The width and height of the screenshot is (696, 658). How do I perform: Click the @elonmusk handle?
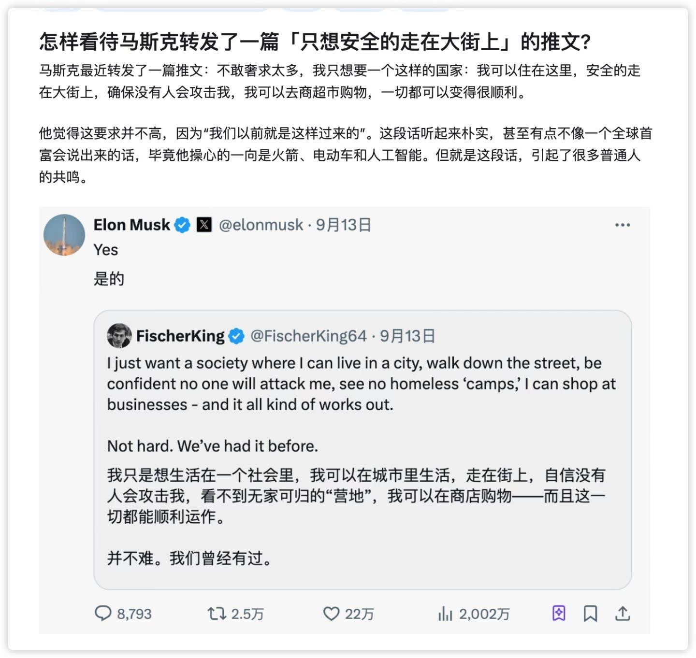coord(261,225)
